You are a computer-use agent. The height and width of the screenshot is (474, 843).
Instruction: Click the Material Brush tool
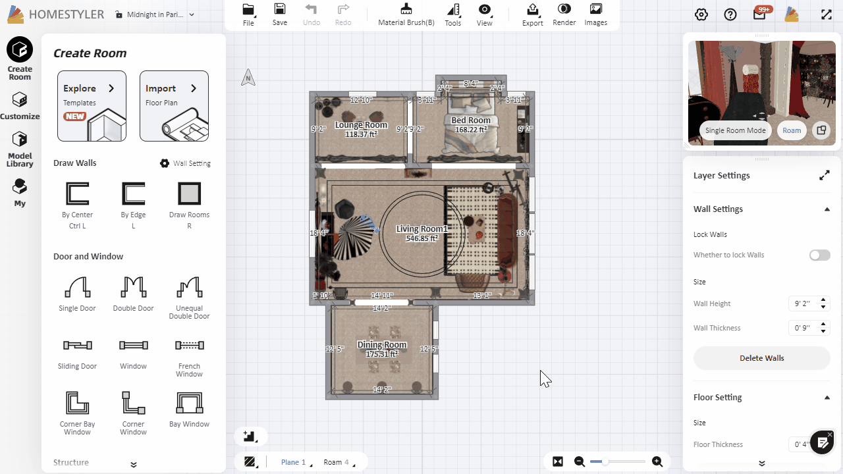406,14
